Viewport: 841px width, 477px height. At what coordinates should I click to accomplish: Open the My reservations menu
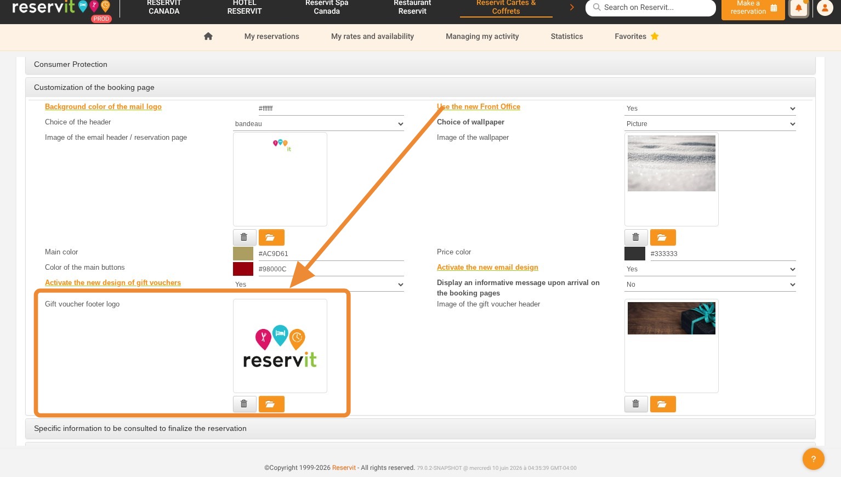[x=272, y=36]
